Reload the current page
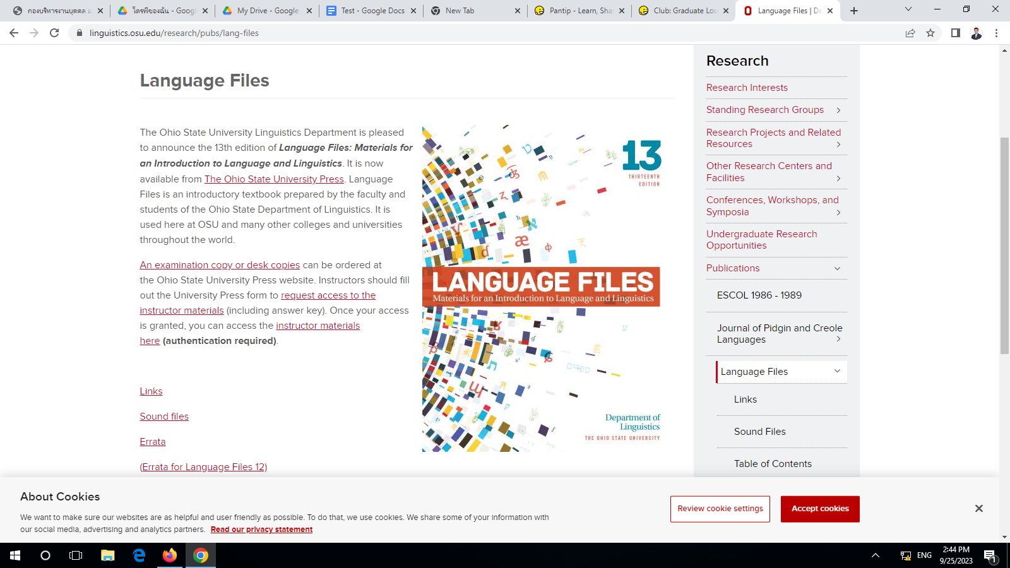The width and height of the screenshot is (1010, 568). pos(54,33)
